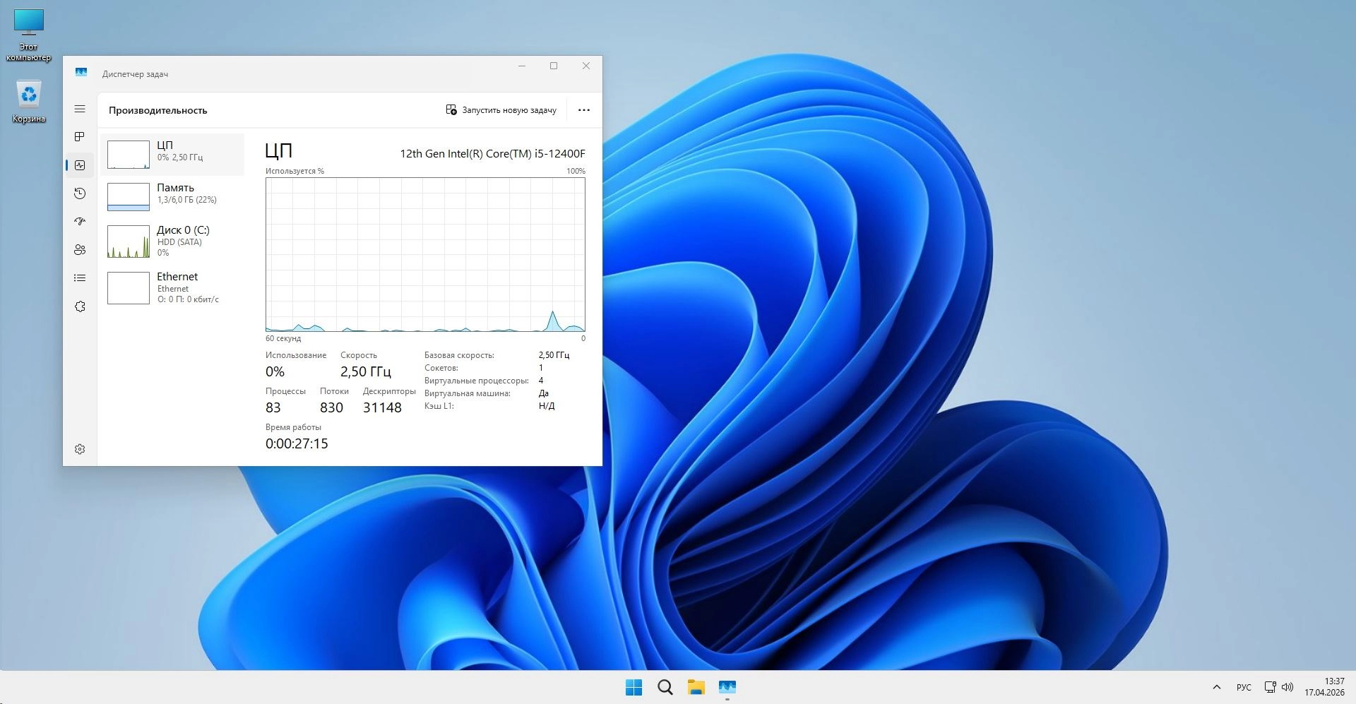The height and width of the screenshot is (704, 1356).
Task: Select the Performance page icon in sidebar
Action: click(x=80, y=165)
